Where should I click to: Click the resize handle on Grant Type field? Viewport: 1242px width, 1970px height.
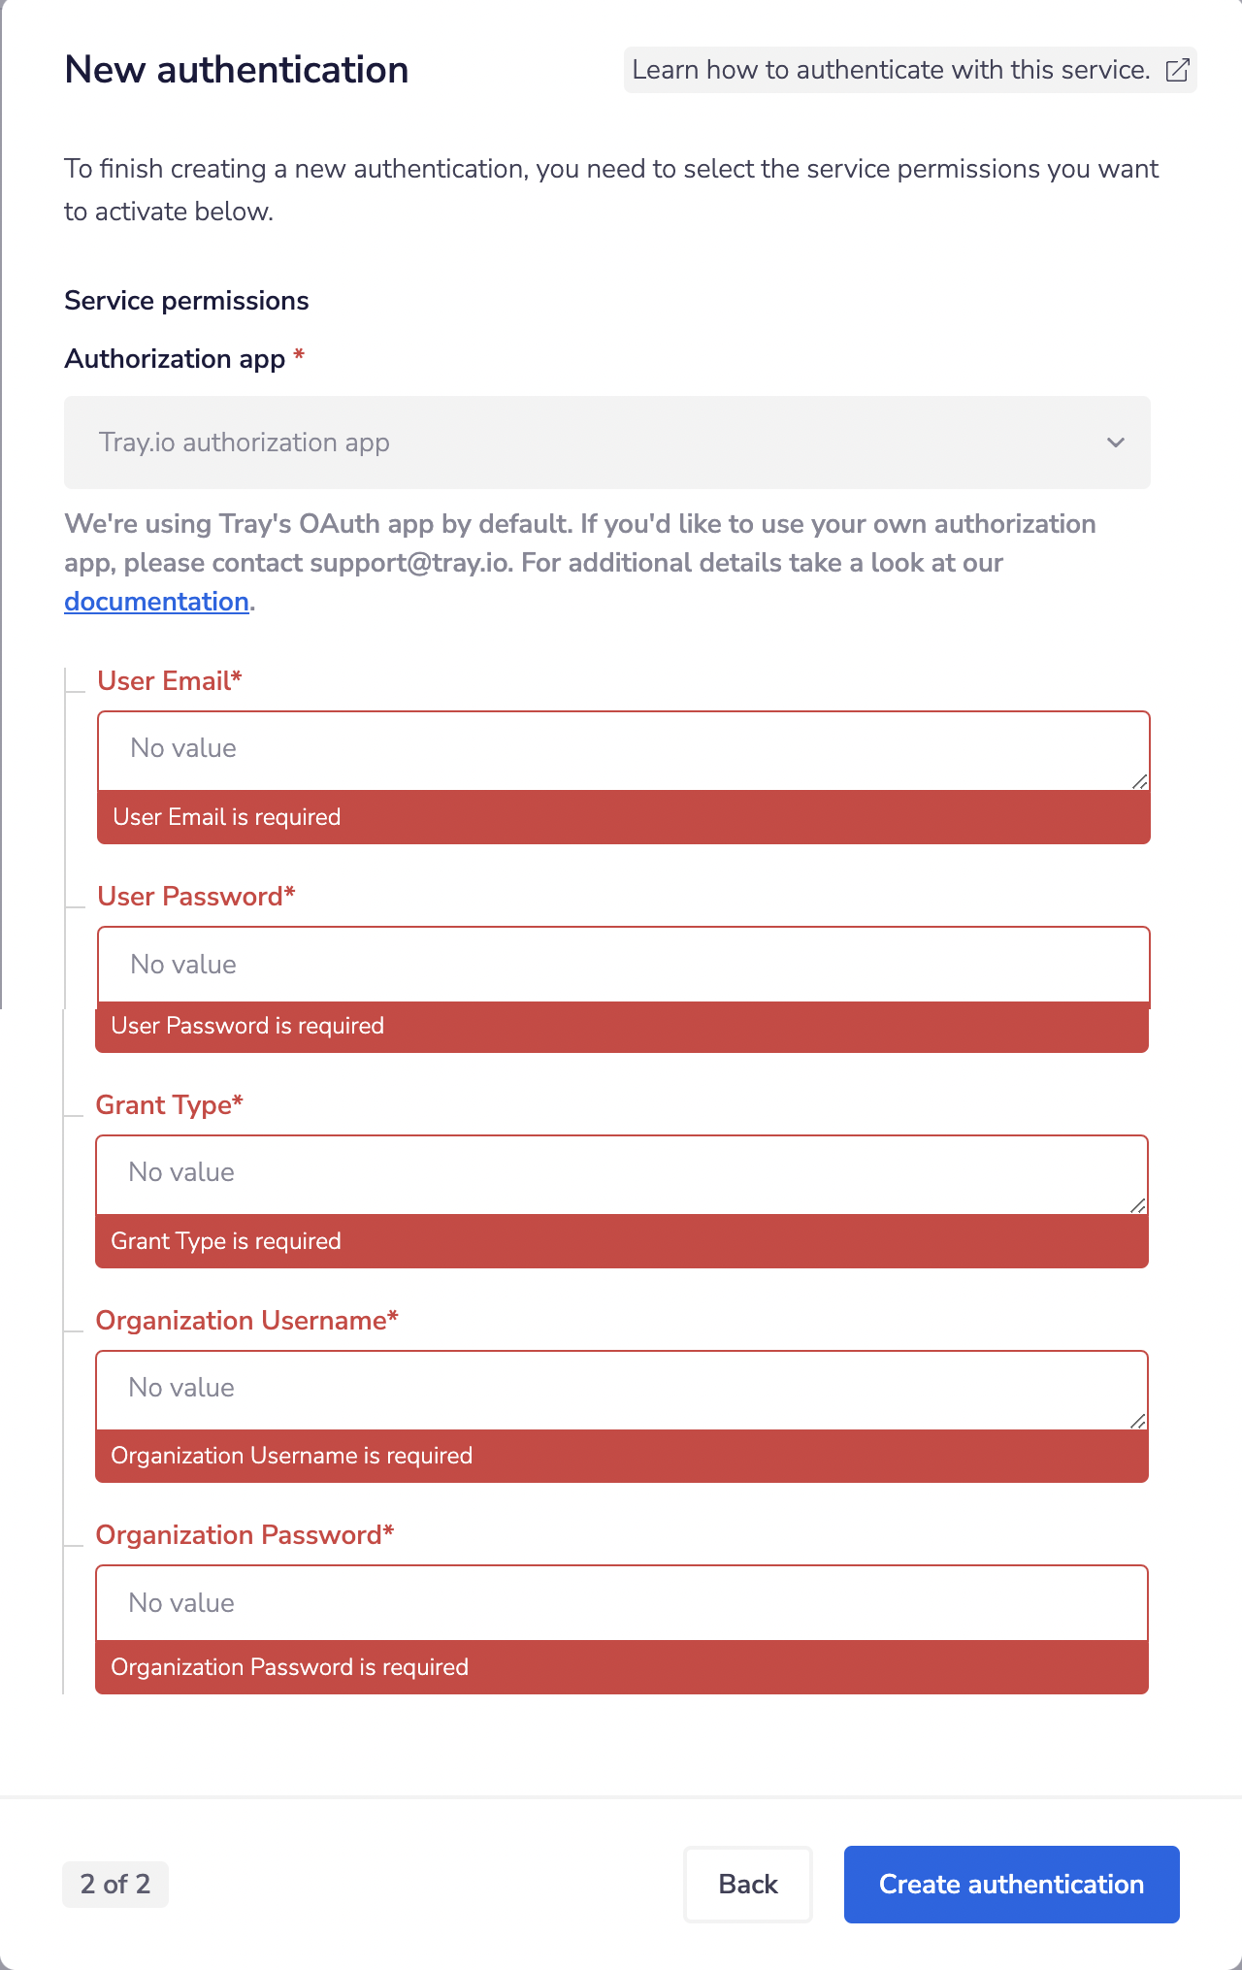tap(1141, 1206)
